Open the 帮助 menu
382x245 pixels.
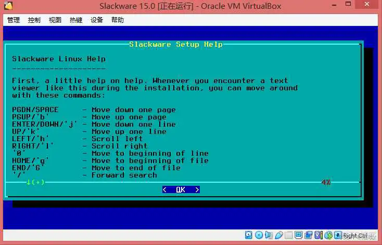point(118,20)
